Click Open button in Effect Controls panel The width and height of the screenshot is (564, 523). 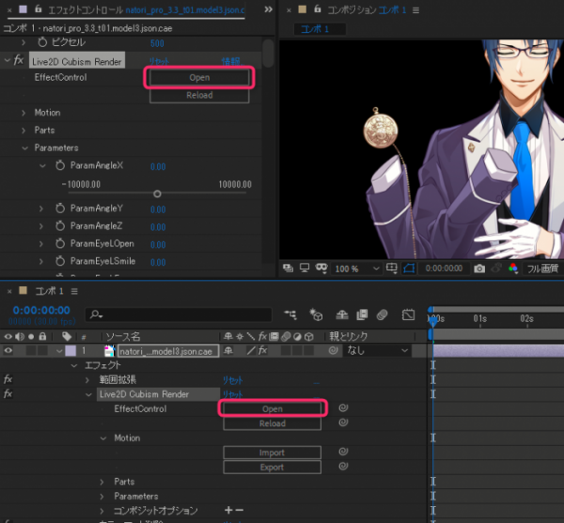[x=199, y=78]
